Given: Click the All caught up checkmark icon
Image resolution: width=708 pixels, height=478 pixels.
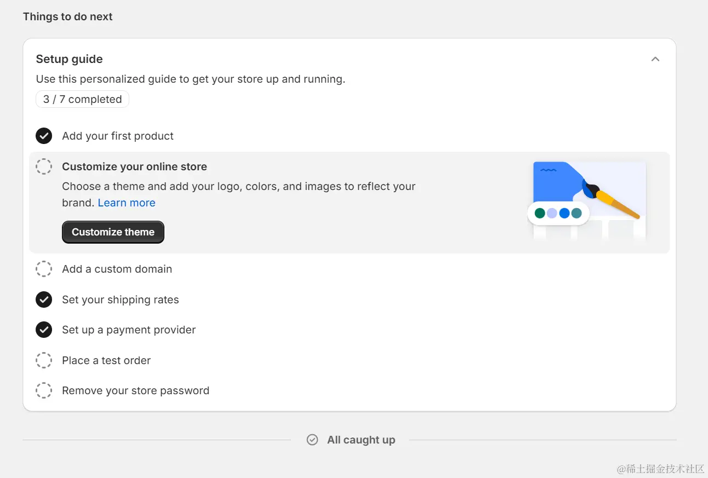Looking at the screenshot, I should pos(312,440).
